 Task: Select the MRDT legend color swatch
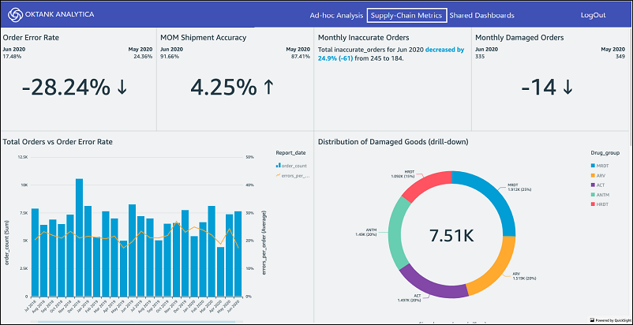pos(593,166)
